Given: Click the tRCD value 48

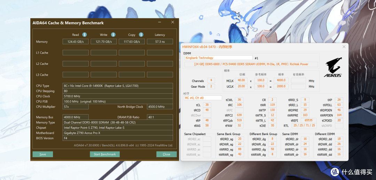Looking at the screenshot, I should (x=207, y=110).
